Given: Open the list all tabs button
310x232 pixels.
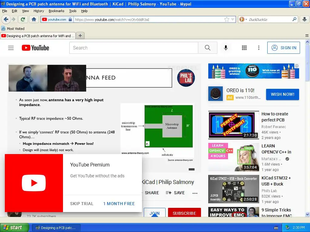Looking at the screenshot, I should (x=307, y=36).
